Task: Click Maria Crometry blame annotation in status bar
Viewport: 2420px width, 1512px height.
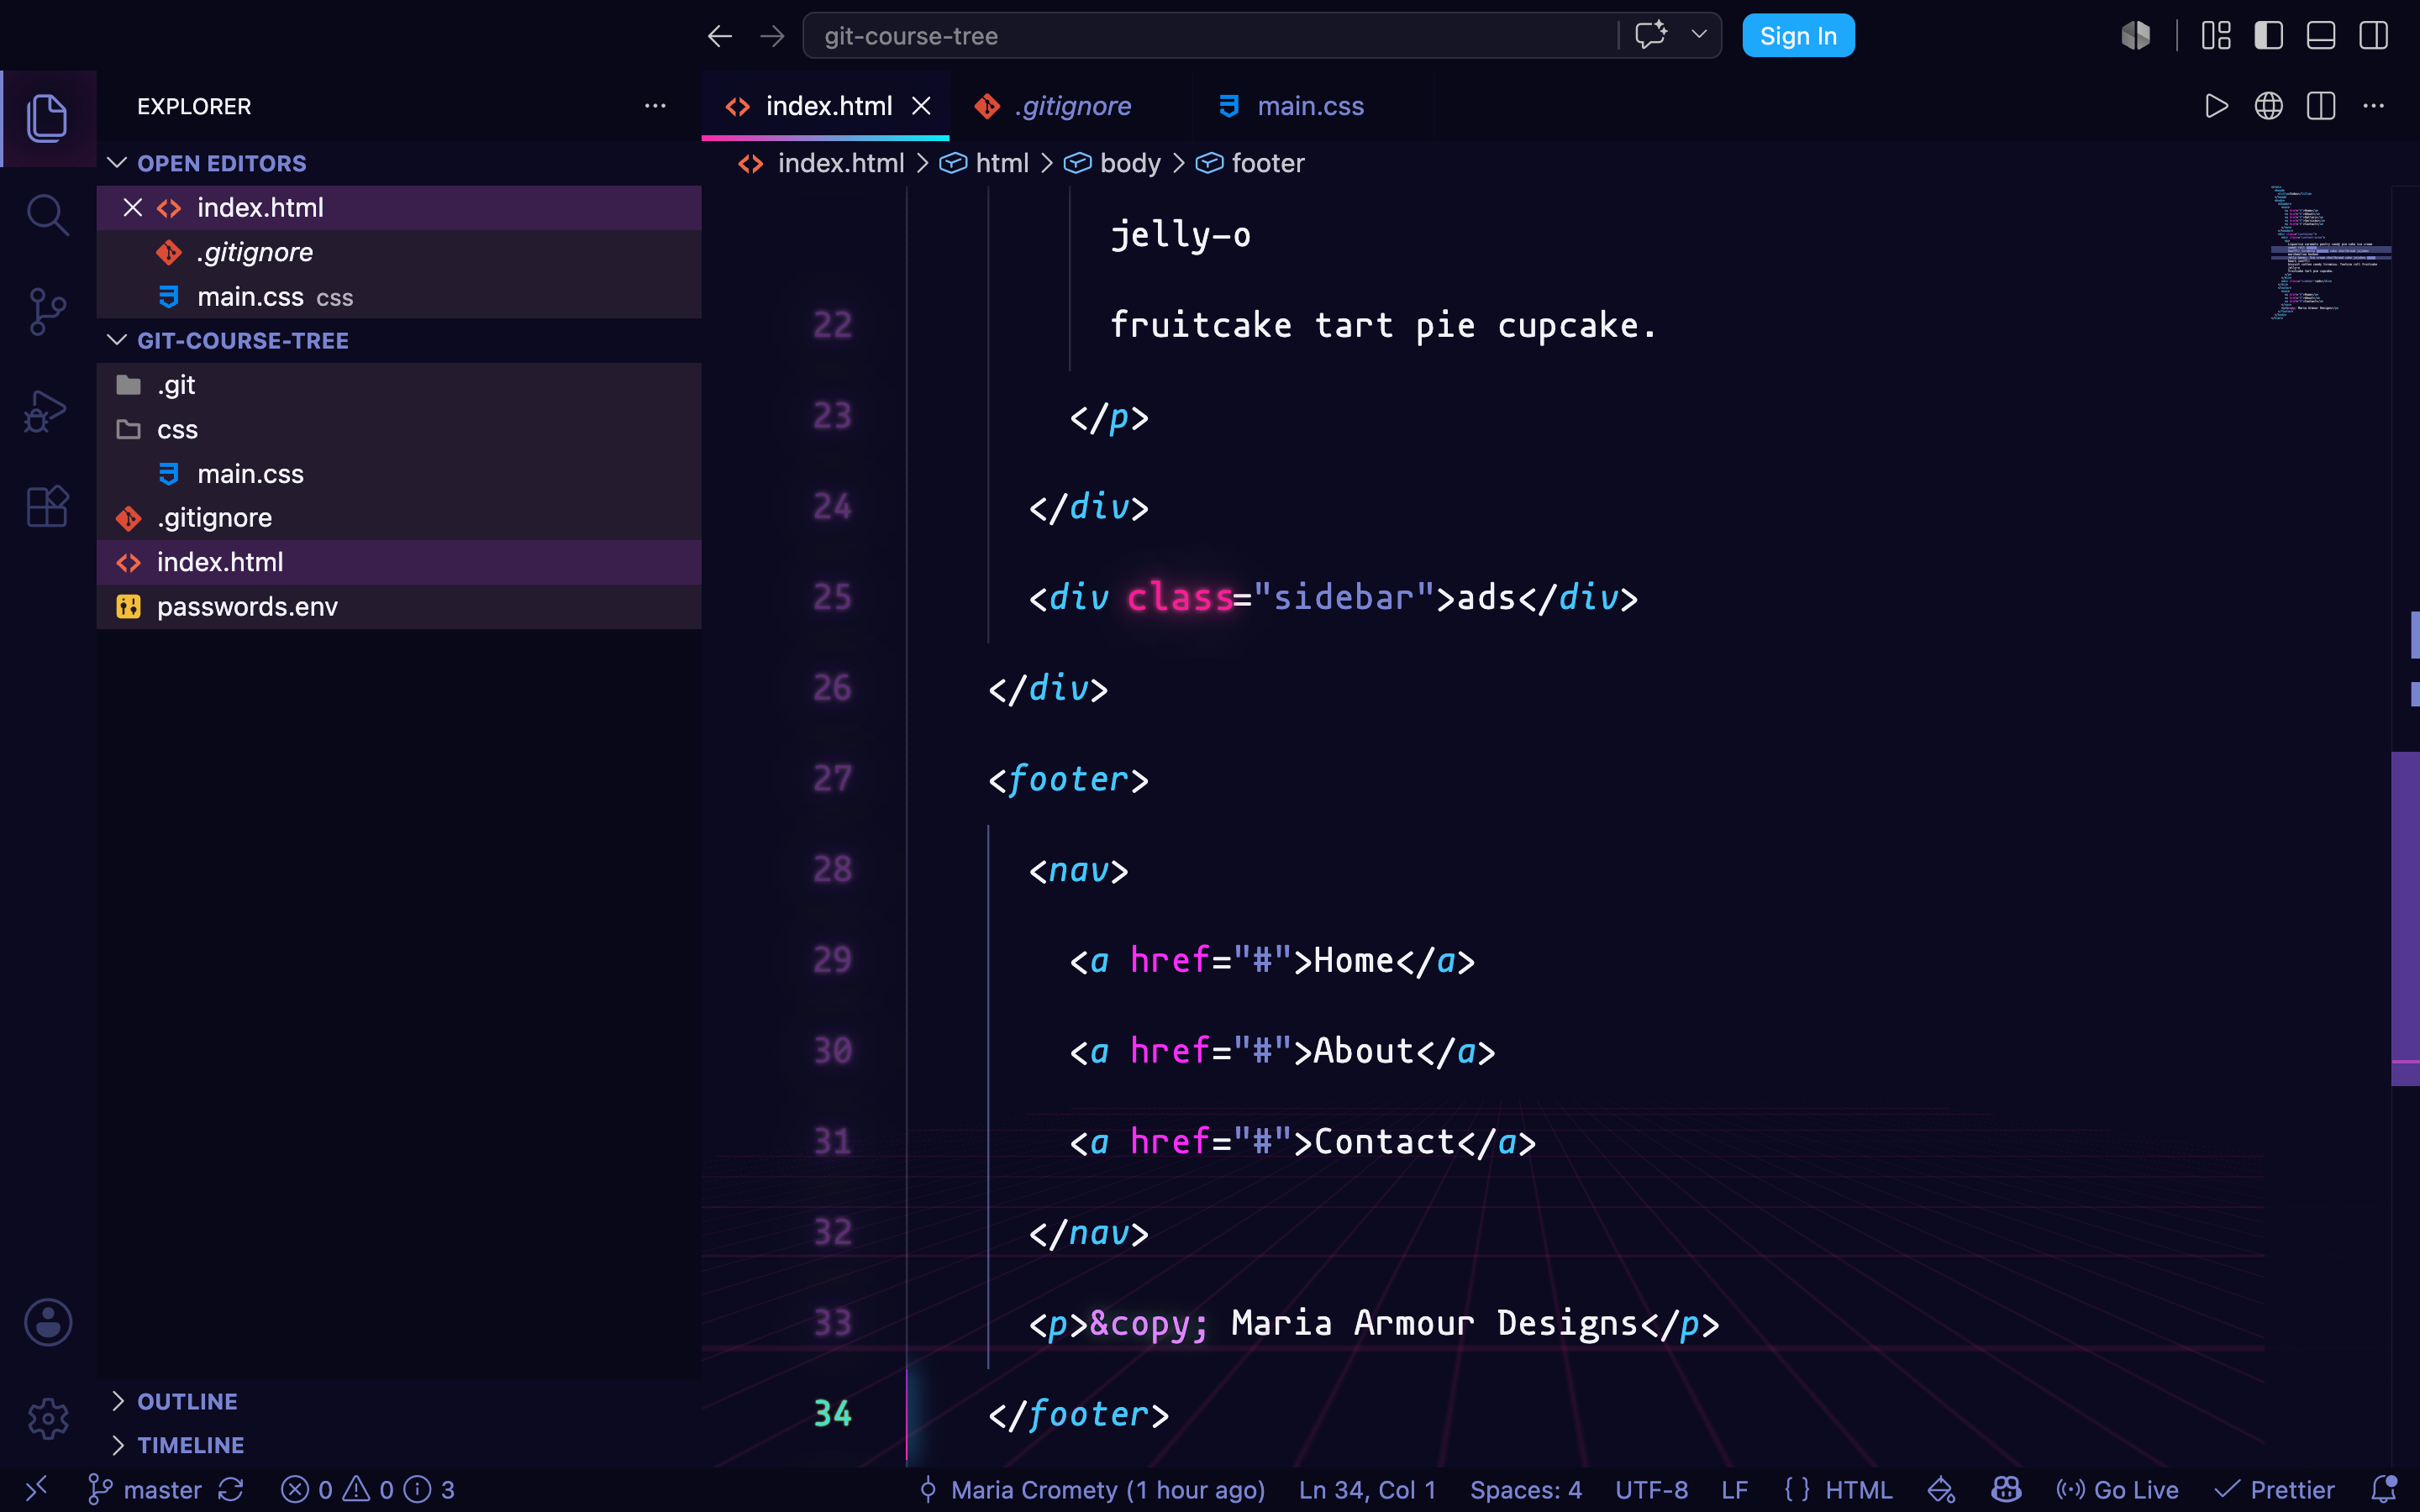Action: [1092, 1490]
